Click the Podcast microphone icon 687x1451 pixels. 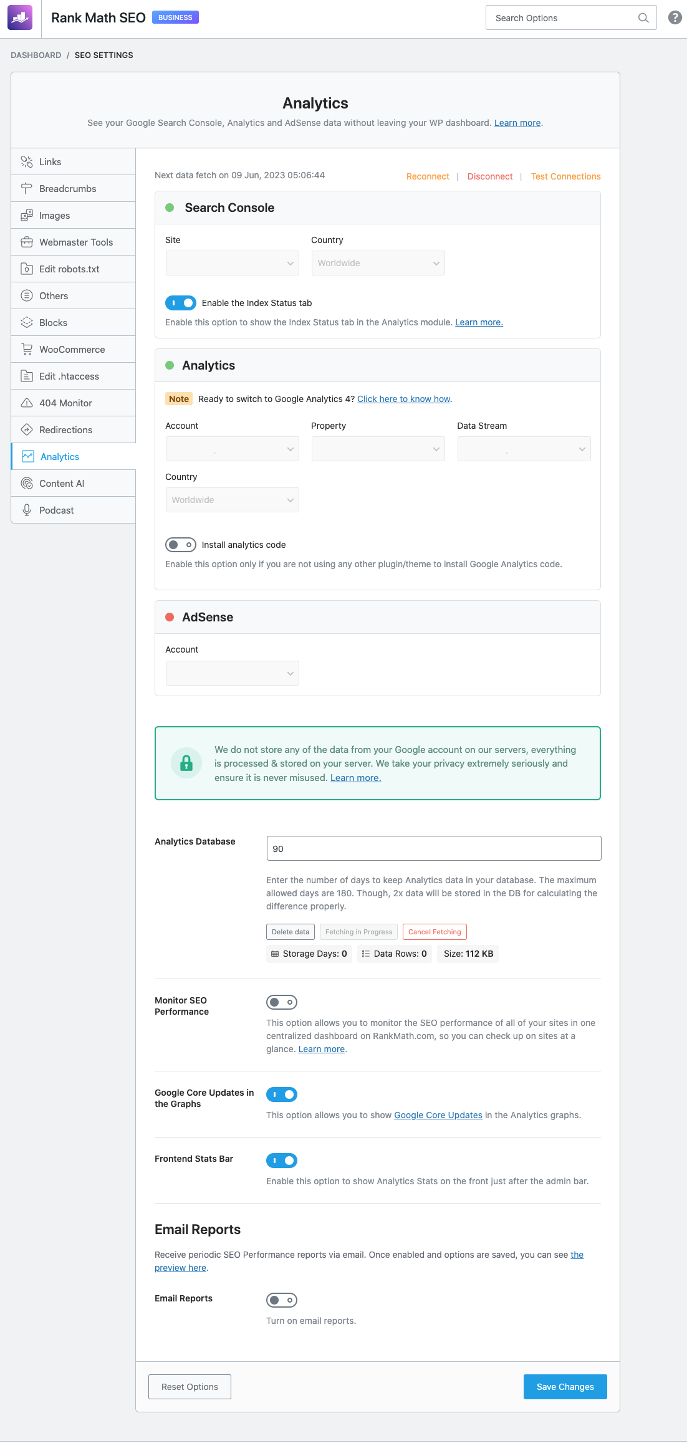coord(27,510)
